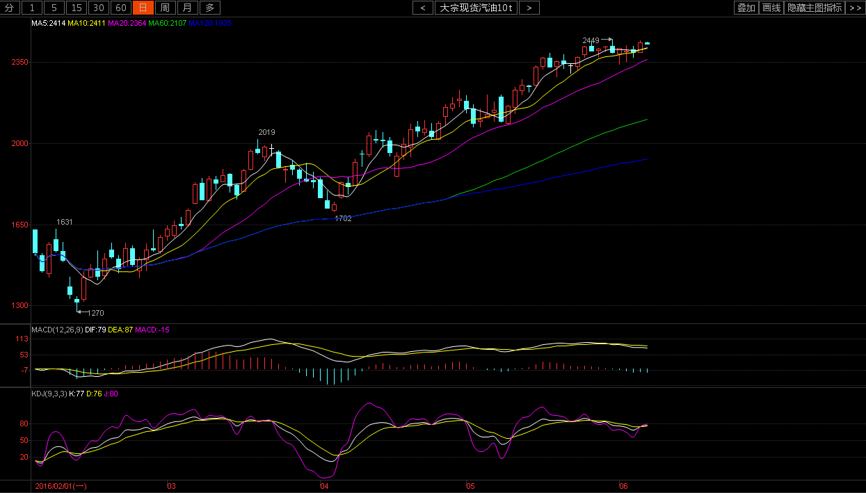
Task: Click the K:77 value label
Action: pyautogui.click(x=77, y=394)
